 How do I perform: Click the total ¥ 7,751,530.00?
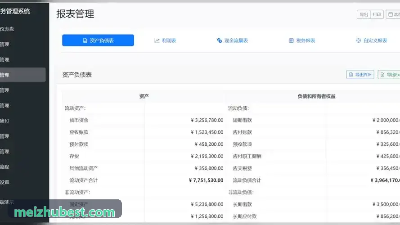(x=206, y=180)
